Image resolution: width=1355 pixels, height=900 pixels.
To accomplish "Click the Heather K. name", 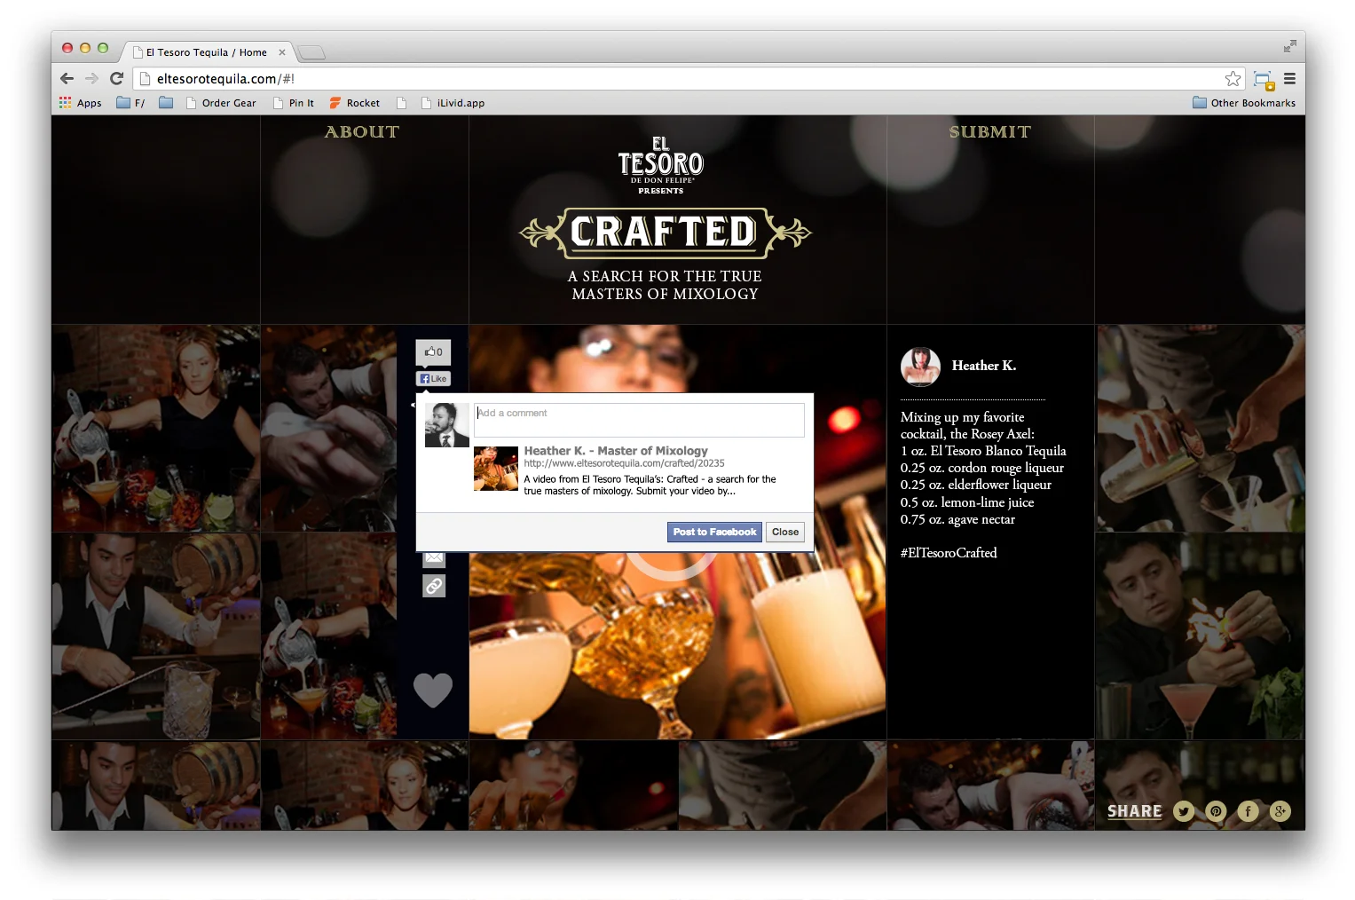I will (984, 366).
